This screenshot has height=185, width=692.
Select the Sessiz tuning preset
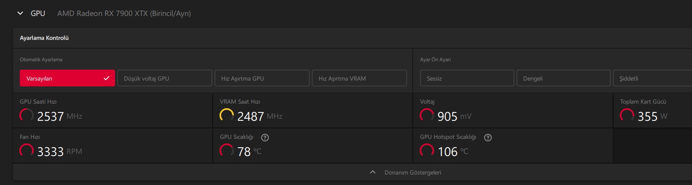tap(467, 78)
